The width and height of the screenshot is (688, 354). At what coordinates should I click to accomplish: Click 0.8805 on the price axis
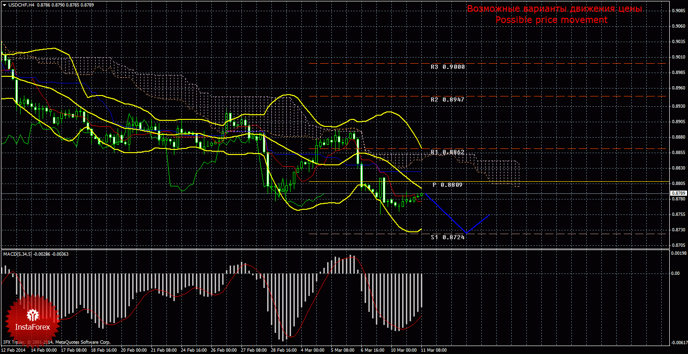pos(678,183)
